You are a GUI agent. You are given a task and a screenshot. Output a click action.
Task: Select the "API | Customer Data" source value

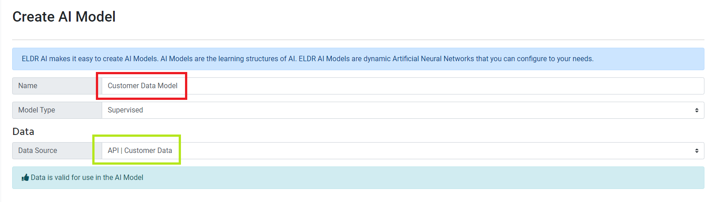[140, 151]
